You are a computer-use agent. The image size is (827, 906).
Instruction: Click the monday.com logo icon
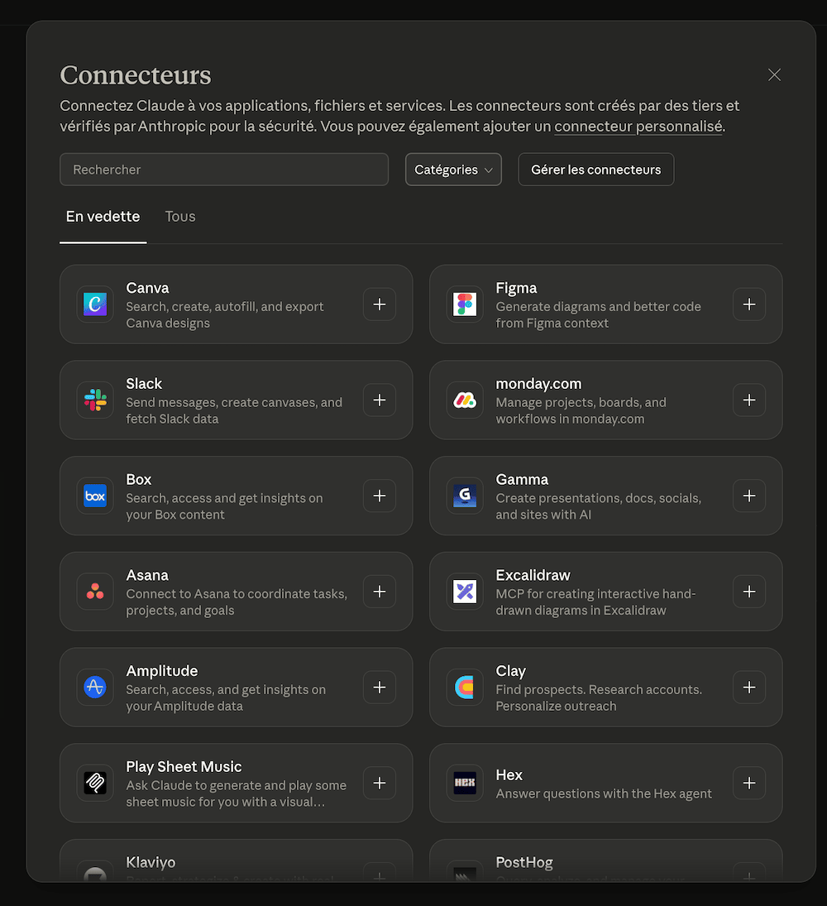465,400
